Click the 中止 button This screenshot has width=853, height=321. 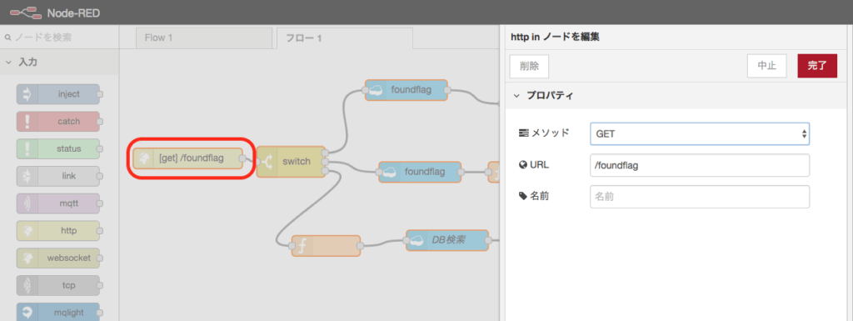pyautogui.click(x=767, y=66)
